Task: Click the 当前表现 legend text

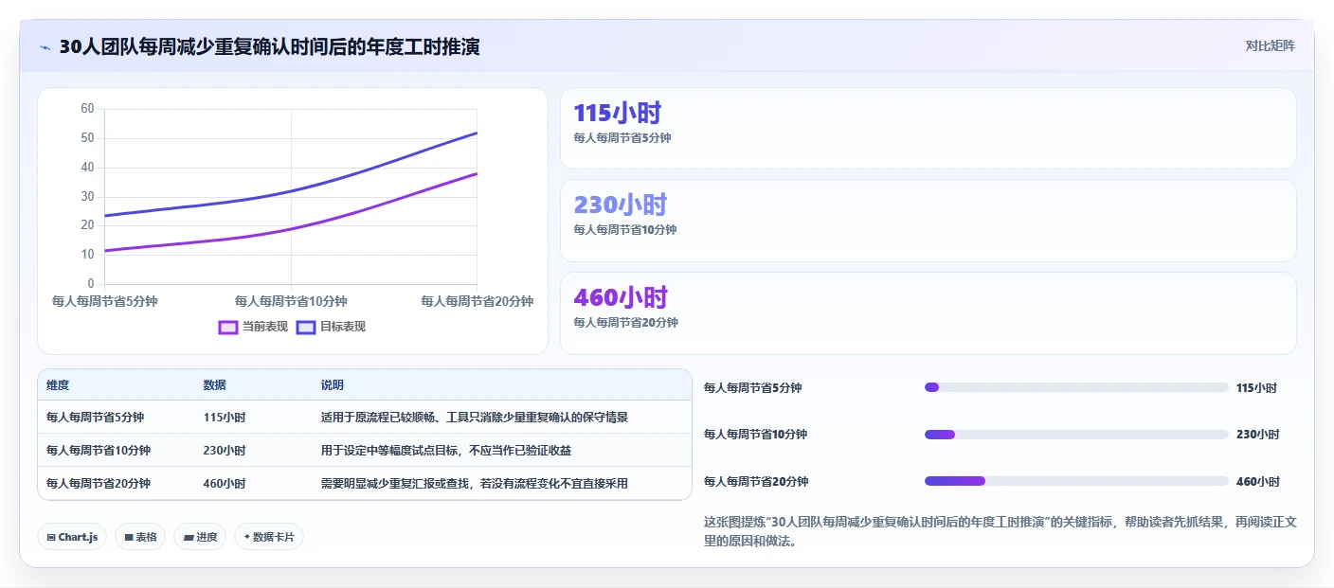Action: [x=265, y=327]
